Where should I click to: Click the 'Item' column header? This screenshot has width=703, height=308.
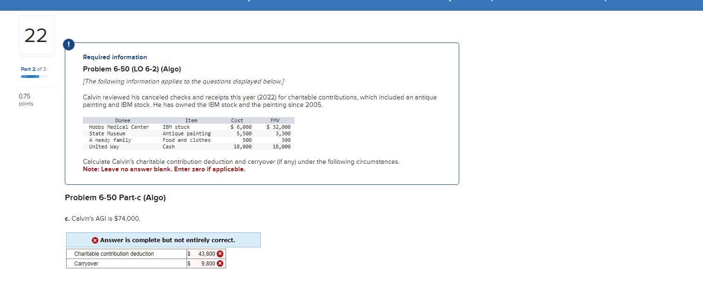point(191,120)
